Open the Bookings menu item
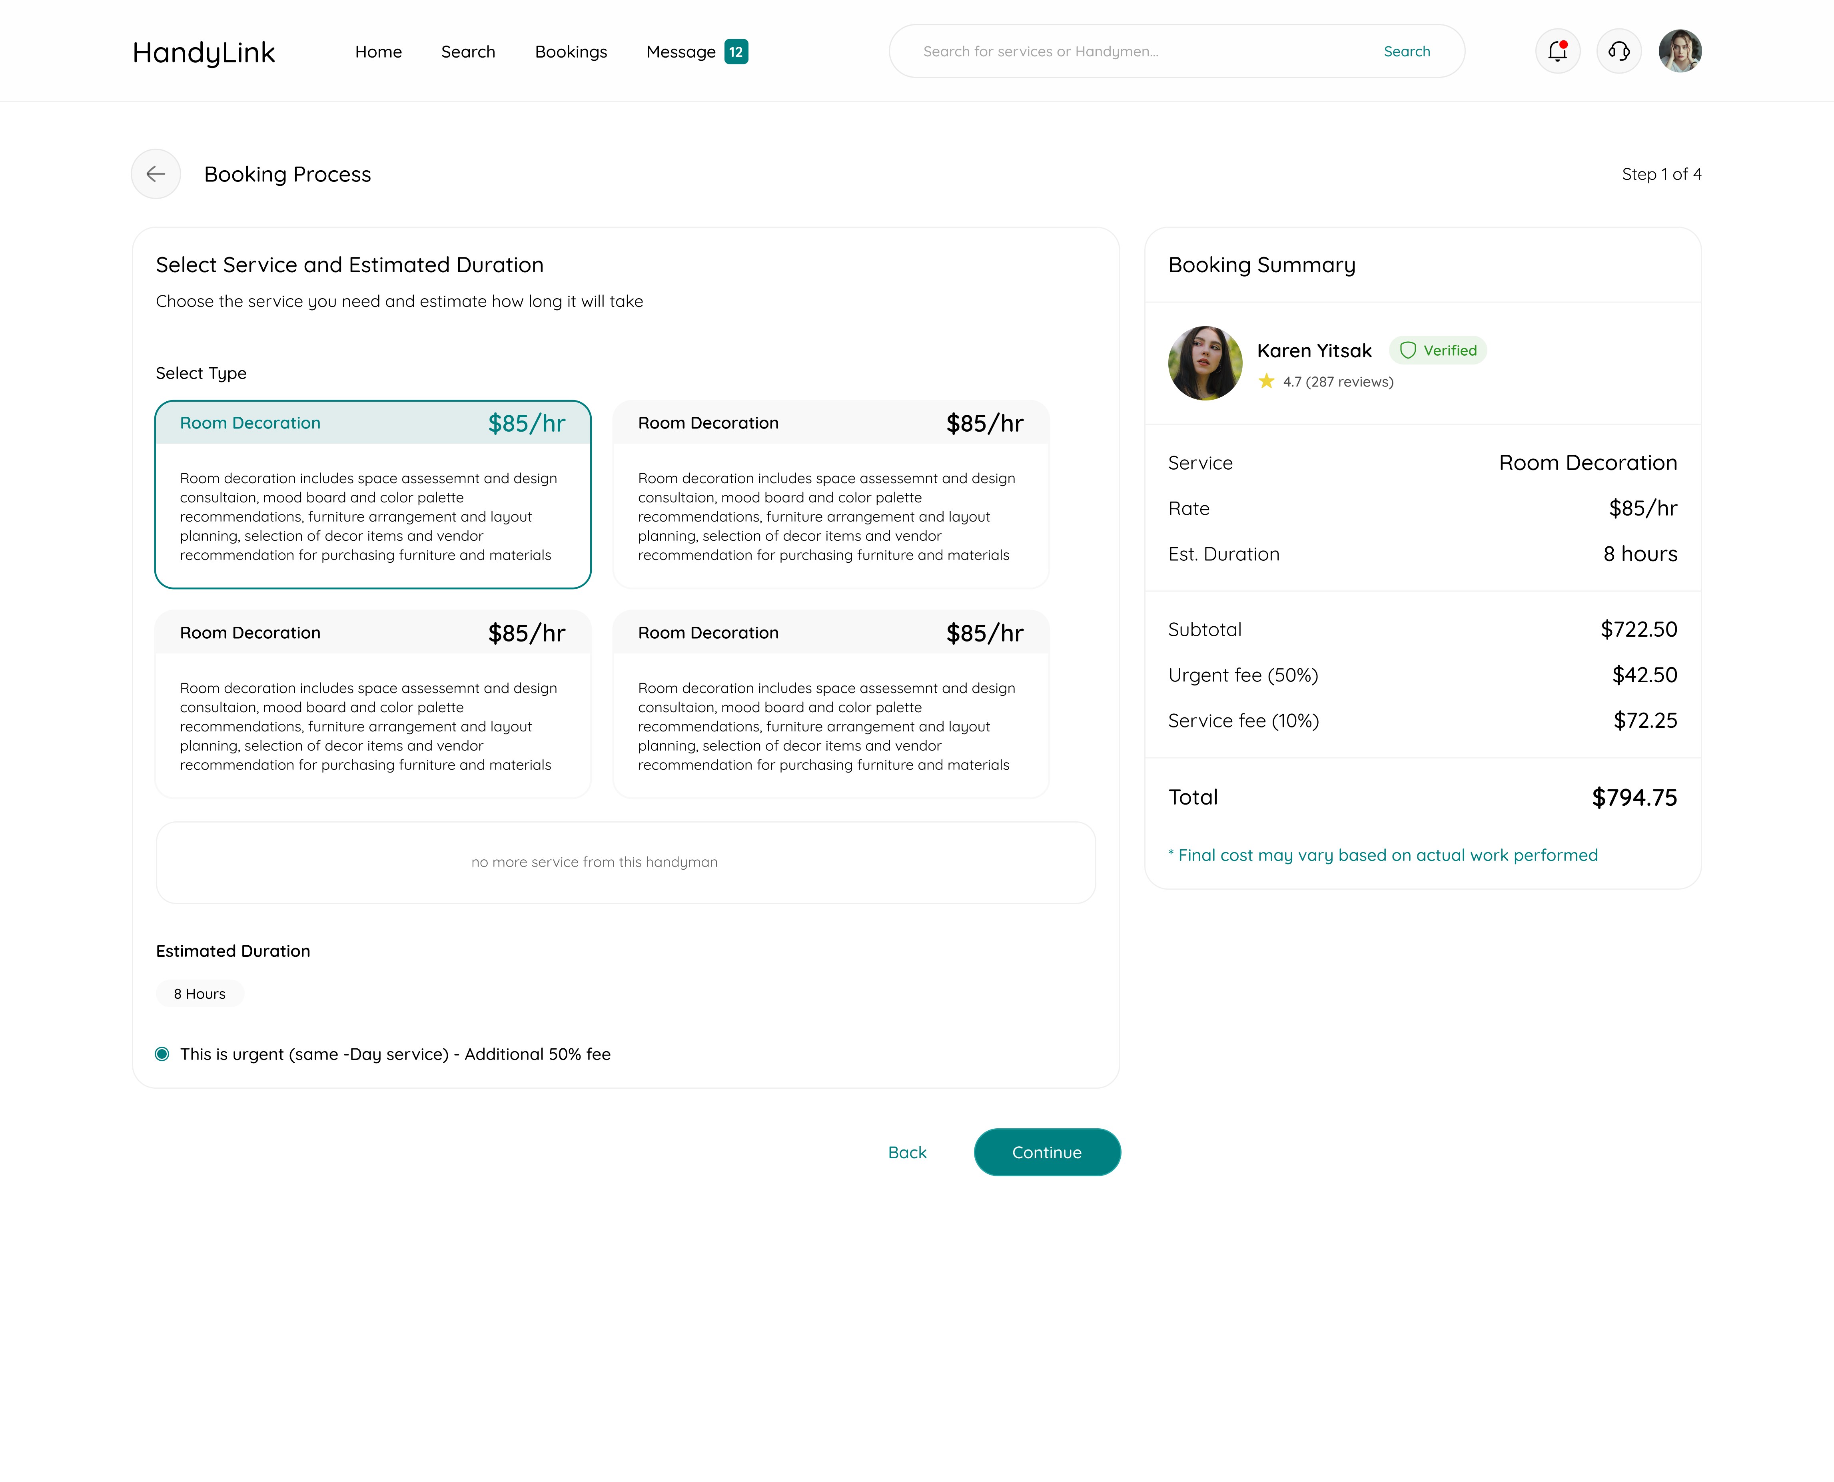This screenshot has height=1482, width=1834. point(570,52)
